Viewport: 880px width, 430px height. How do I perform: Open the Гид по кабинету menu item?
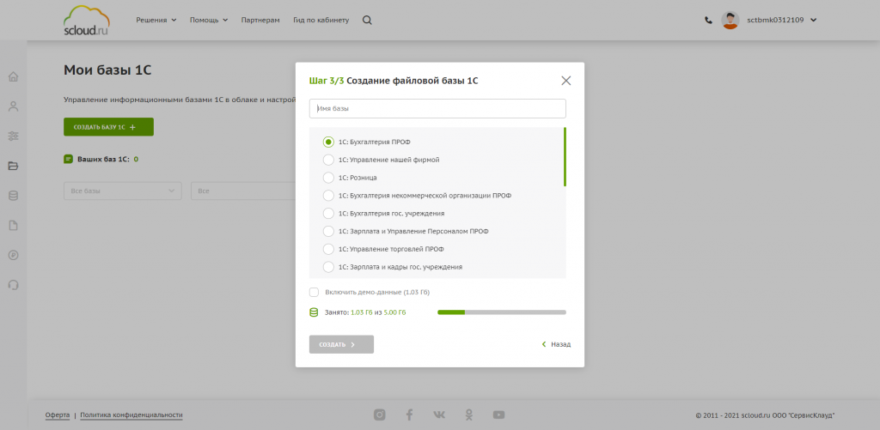(x=321, y=21)
